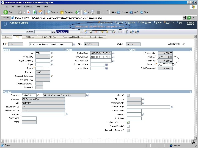
Task: Click the Original PO detail icon
Action: pyautogui.click(x=52, y=57)
